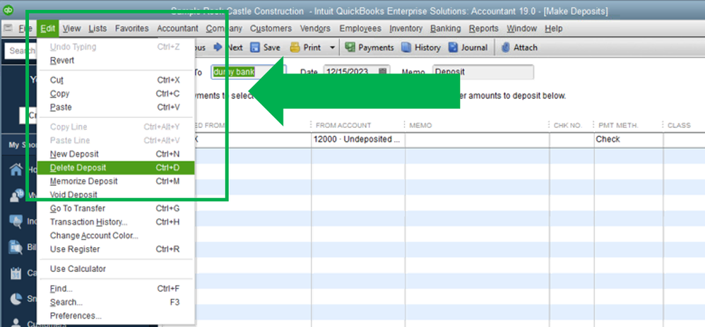Open Preferences from the Edit menu
This screenshot has height=327, width=705.
point(116,315)
